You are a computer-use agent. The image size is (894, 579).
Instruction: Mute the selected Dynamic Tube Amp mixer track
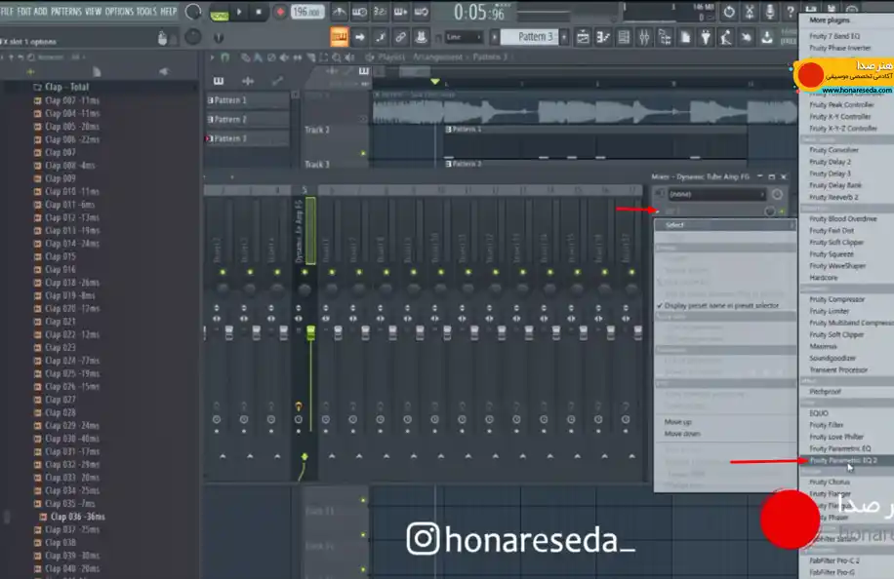point(305,273)
